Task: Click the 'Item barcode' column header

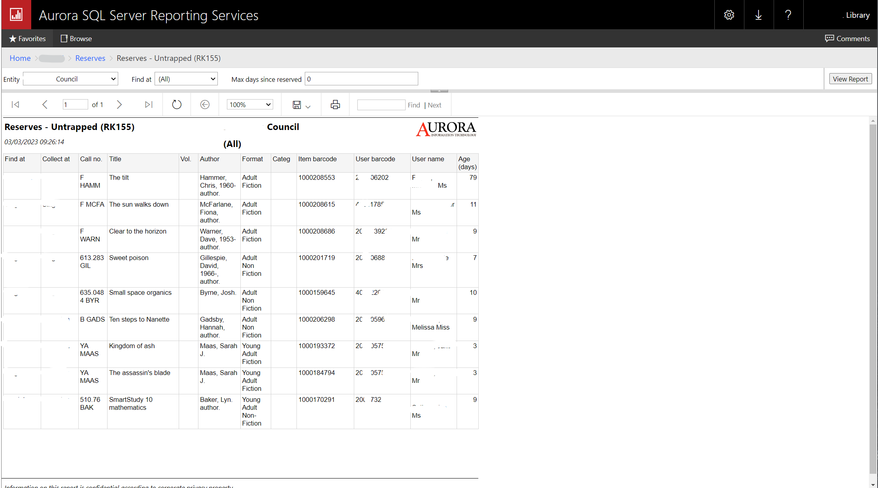Action: click(317, 159)
